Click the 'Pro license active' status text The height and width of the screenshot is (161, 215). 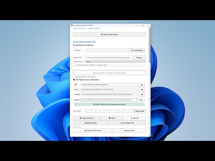[x=87, y=28]
